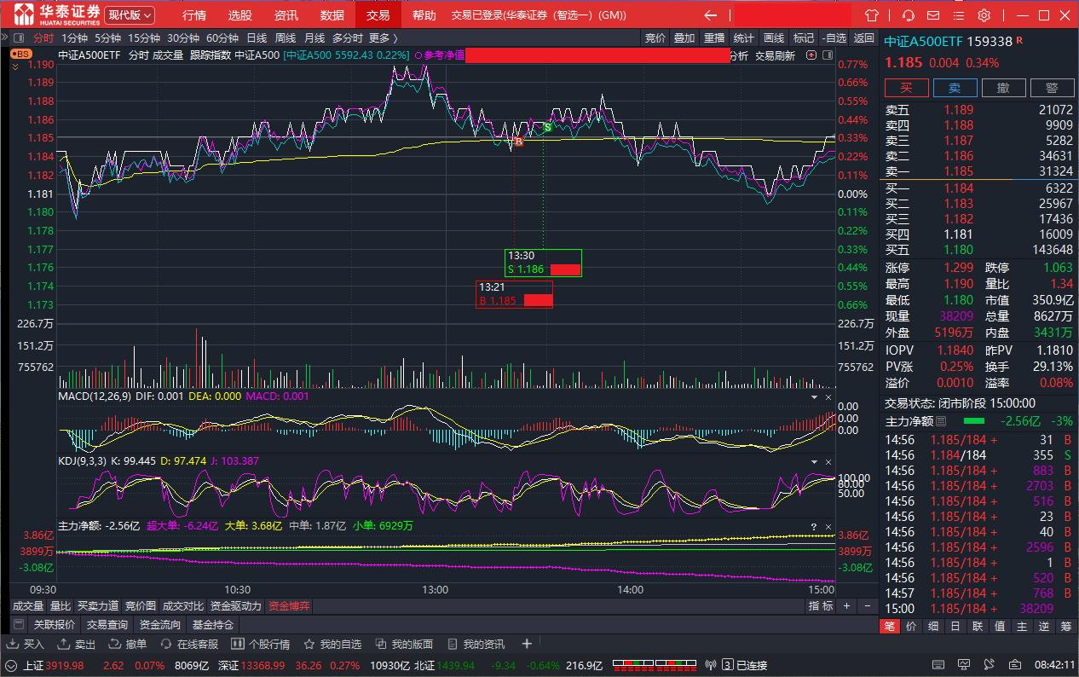
Task: Click the back arrow in title bar
Action: 710,15
